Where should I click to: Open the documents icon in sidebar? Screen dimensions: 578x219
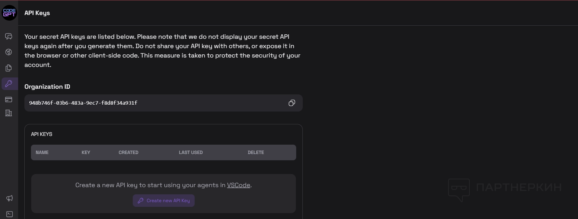(9, 68)
